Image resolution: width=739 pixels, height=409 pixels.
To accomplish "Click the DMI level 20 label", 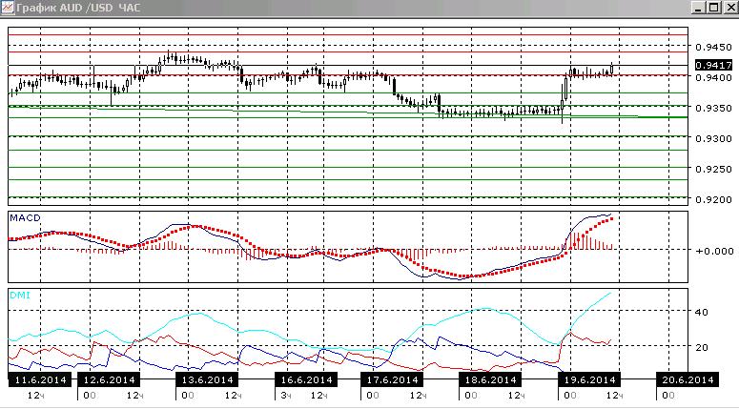I will [701, 347].
